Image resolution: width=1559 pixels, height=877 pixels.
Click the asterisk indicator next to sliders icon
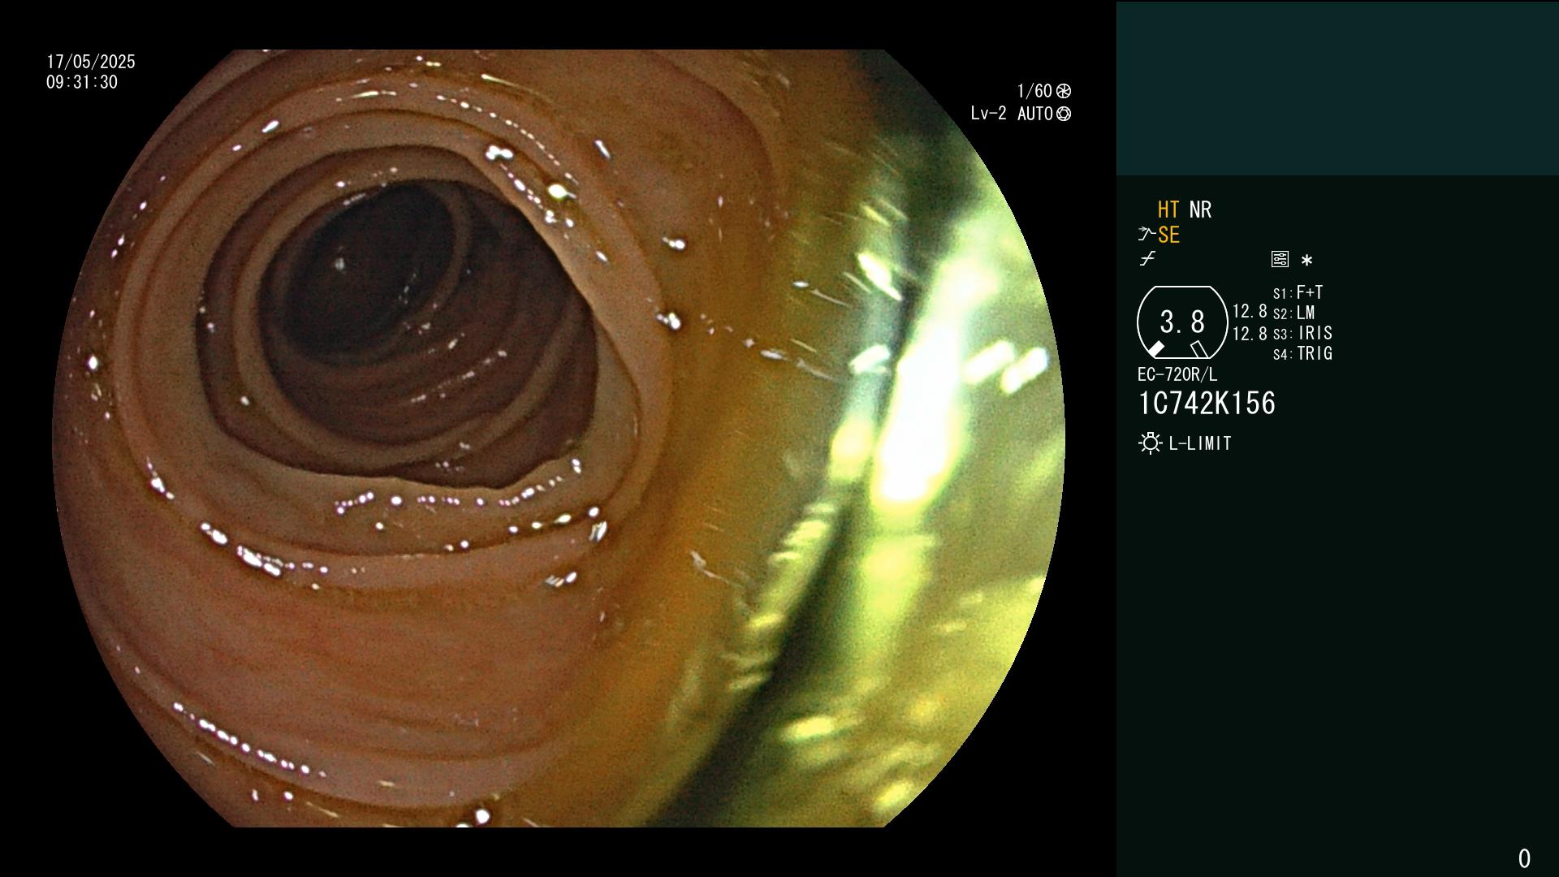[1306, 260]
